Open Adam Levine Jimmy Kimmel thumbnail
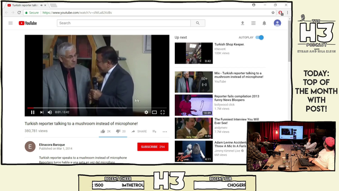 (x=194, y=151)
